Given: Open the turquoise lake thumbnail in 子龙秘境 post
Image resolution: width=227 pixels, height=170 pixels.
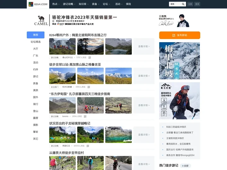Looking at the screenshot, I should (119, 135).
